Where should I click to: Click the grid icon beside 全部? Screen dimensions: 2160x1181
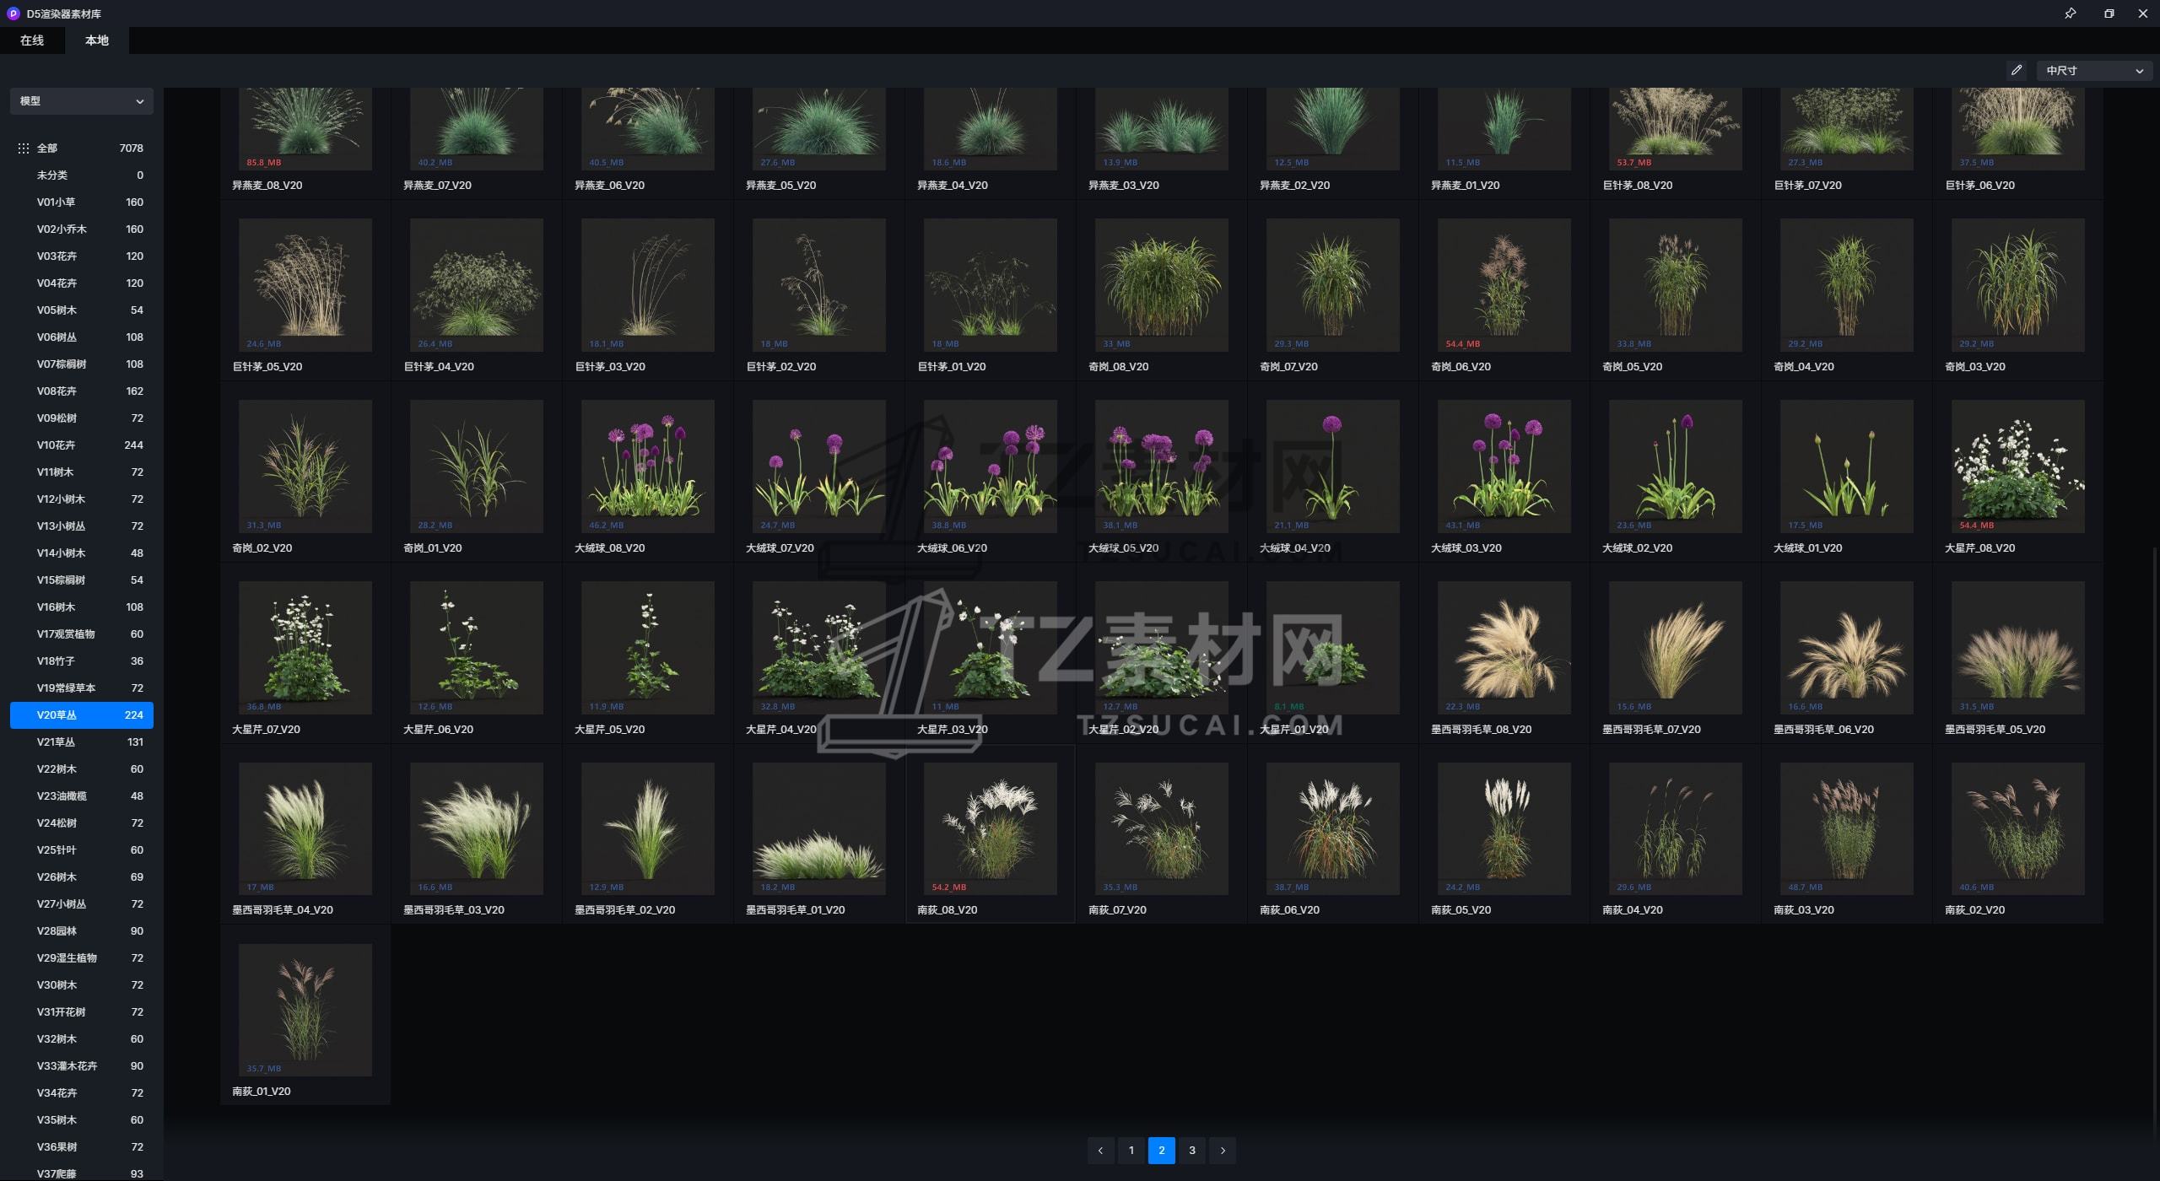(23, 148)
